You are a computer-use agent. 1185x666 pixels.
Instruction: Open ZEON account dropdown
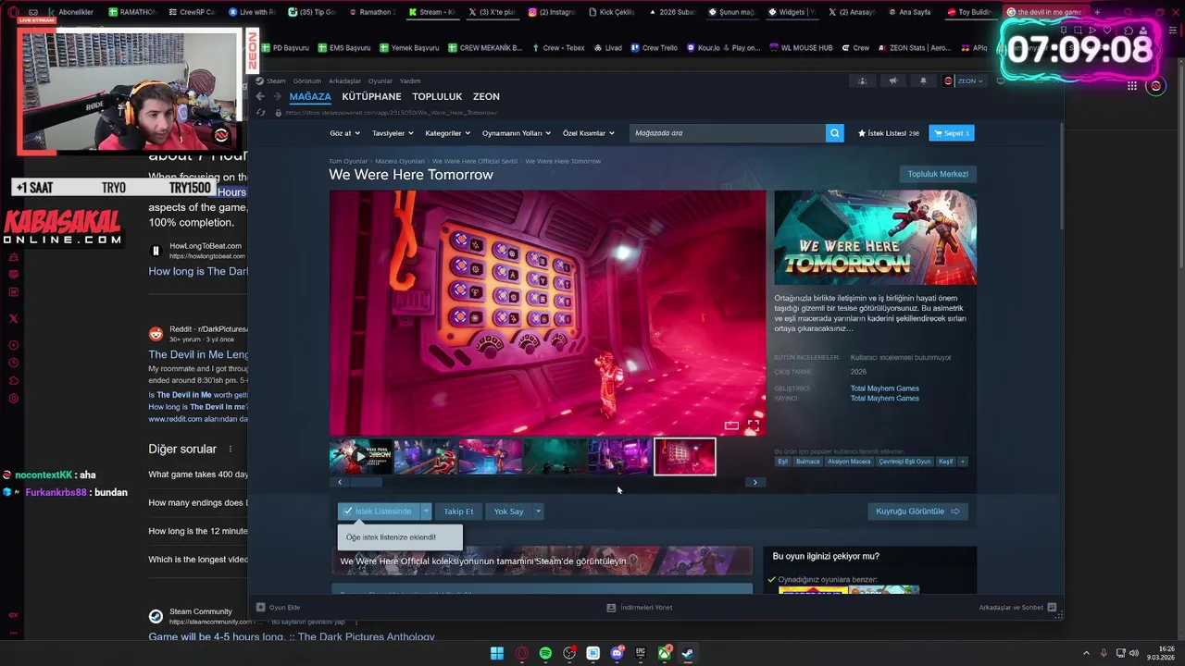[x=964, y=80]
